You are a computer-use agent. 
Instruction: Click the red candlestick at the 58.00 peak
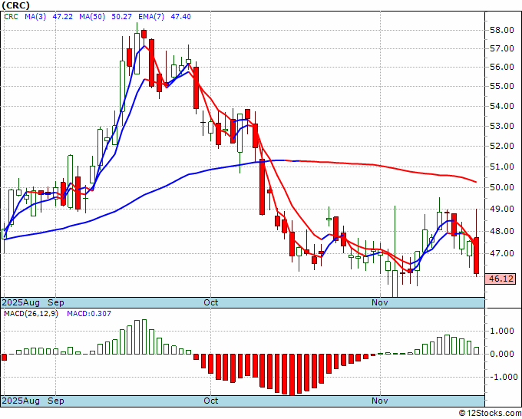(x=144, y=34)
